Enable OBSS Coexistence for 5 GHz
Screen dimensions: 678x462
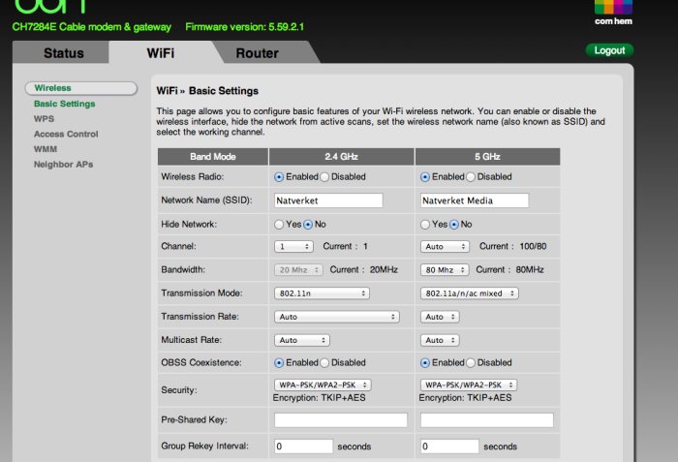pos(425,363)
